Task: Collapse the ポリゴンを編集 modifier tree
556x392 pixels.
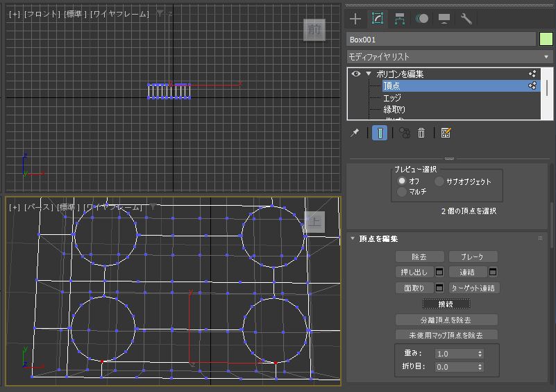Action: [x=369, y=74]
